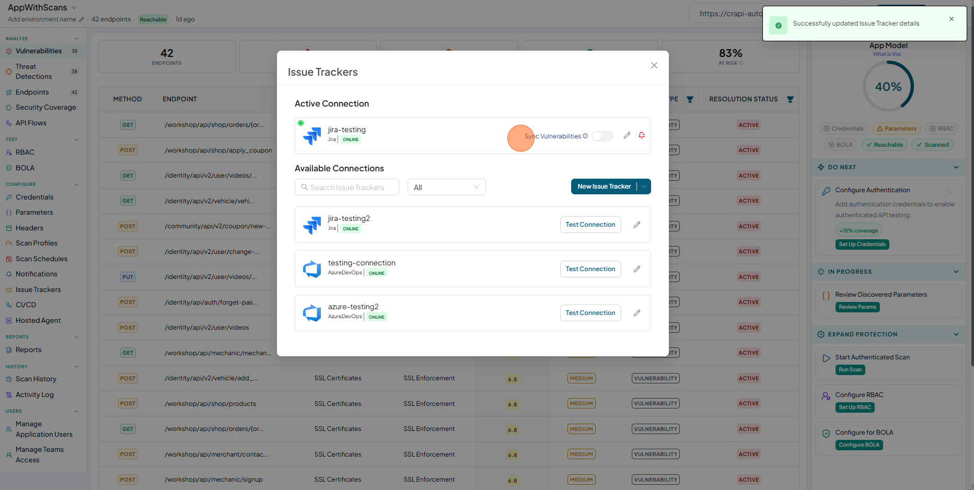
Task: Collapse the IN PROGRESS panel
Action: pos(956,272)
